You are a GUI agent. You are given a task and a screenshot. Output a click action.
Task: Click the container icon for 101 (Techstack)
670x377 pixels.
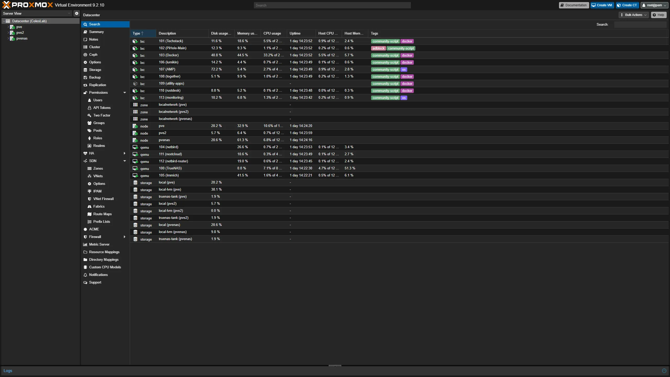coord(135,41)
